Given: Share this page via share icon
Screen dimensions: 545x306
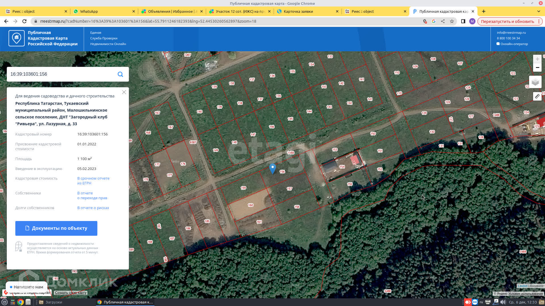Looking at the screenshot, I should pos(443,21).
